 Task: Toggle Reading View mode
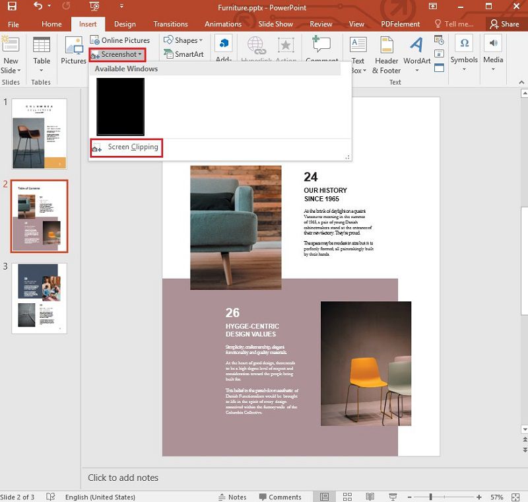click(370, 496)
